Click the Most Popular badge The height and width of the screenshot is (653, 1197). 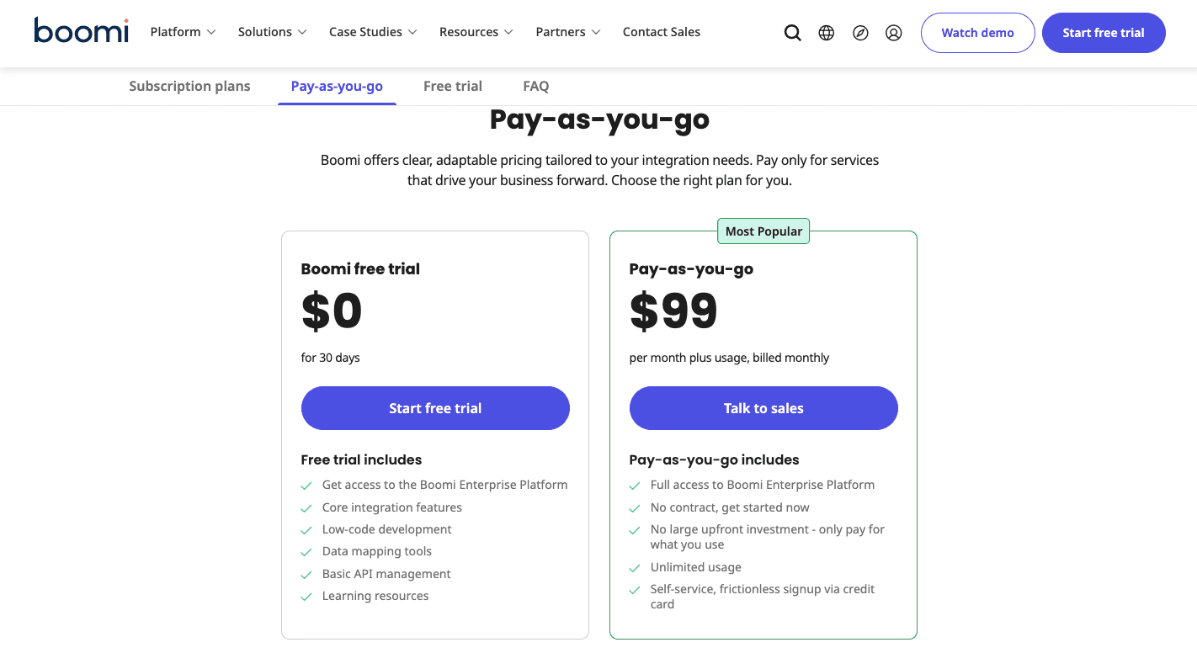pyautogui.click(x=763, y=231)
